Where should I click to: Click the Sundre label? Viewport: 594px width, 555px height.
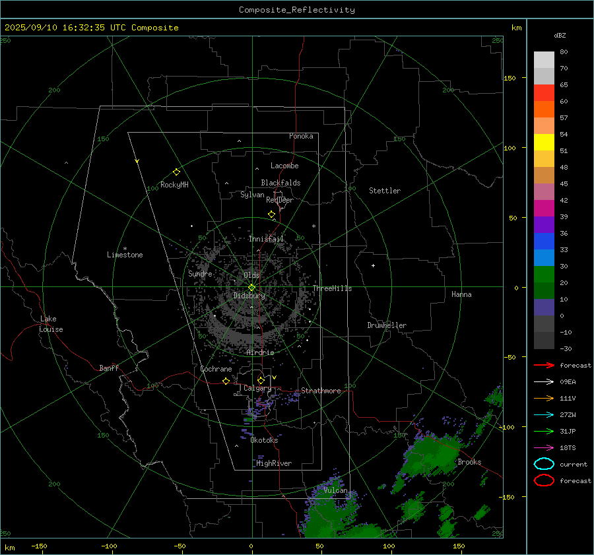tap(200, 273)
